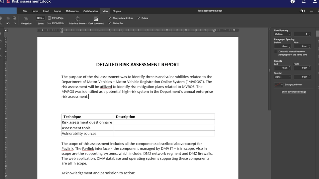Open the 125% zoom dropdown
The image size is (319, 179).
coord(41,18)
